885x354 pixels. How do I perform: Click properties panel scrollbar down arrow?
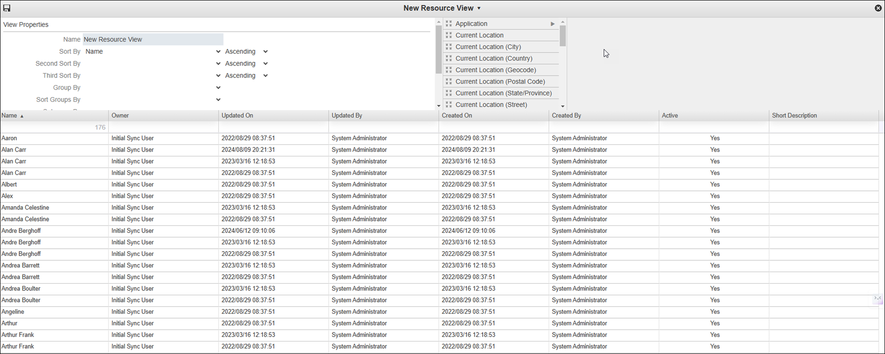pos(439,106)
